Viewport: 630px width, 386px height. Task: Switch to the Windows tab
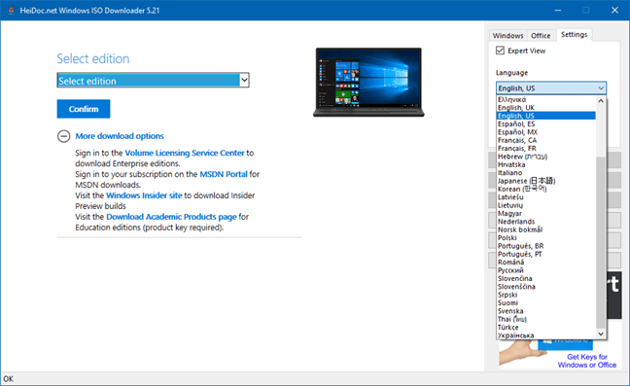click(x=507, y=36)
